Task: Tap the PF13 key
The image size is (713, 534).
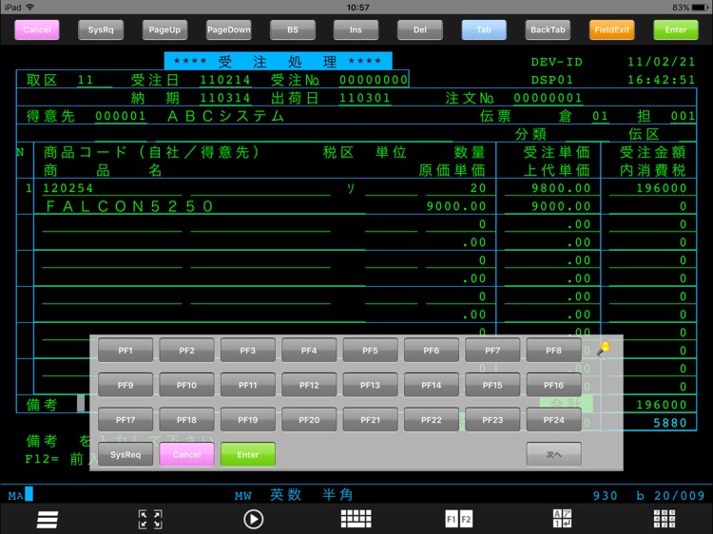Action: point(370,386)
